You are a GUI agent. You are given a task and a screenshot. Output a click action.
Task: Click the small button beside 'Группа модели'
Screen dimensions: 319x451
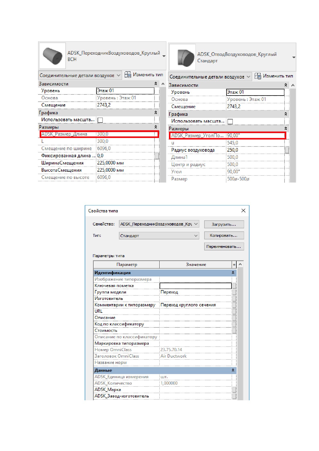[234, 292]
